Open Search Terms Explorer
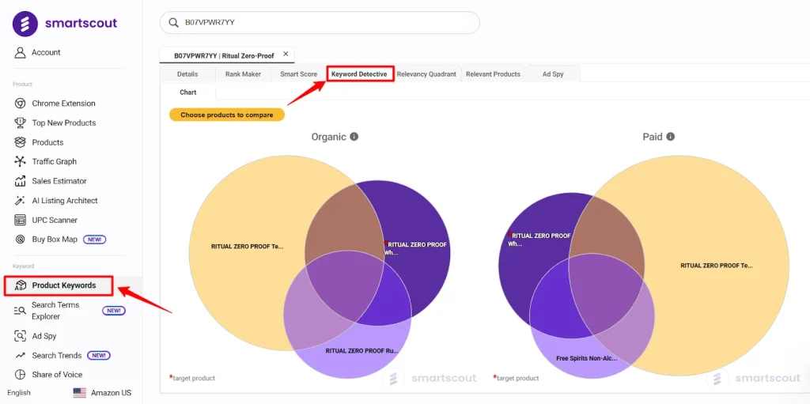 tap(55, 311)
